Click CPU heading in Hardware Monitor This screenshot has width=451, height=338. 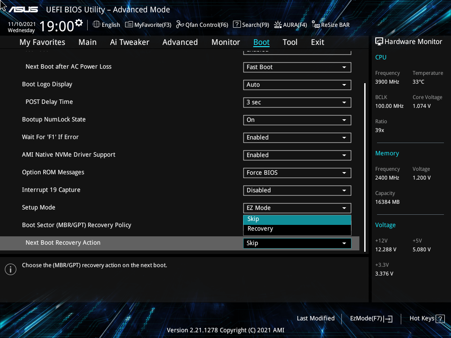pos(381,57)
